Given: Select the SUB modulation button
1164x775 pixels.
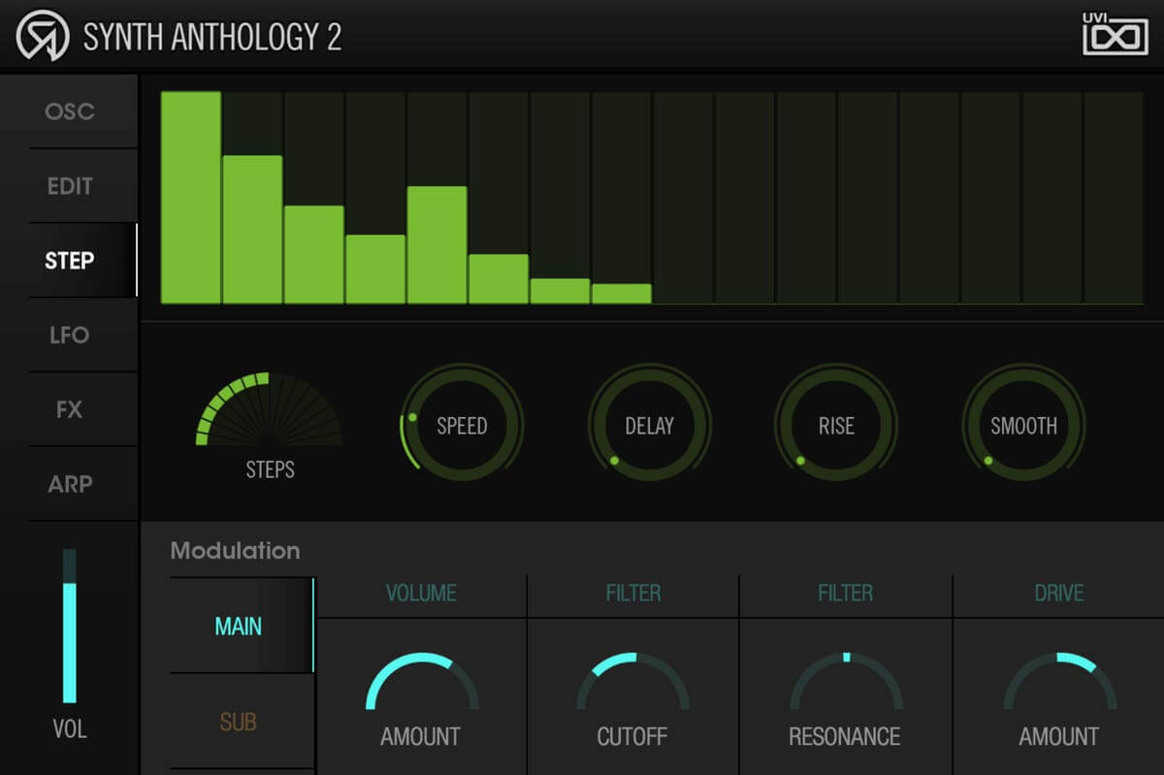Looking at the screenshot, I should pyautogui.click(x=242, y=722).
